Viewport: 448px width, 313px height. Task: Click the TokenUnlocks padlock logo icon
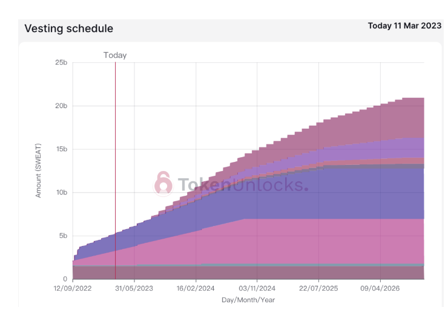click(x=163, y=184)
